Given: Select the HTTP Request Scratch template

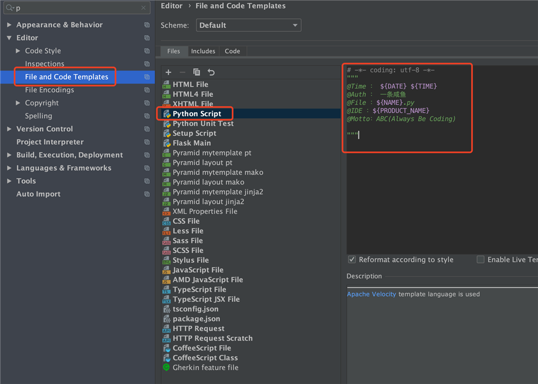Looking at the screenshot, I should coord(213,338).
